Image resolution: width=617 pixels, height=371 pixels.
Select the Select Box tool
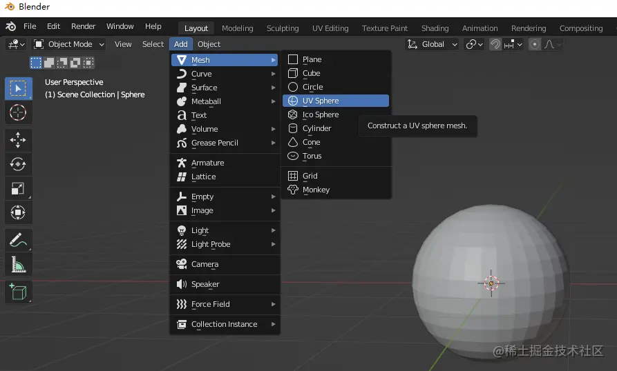(18, 88)
